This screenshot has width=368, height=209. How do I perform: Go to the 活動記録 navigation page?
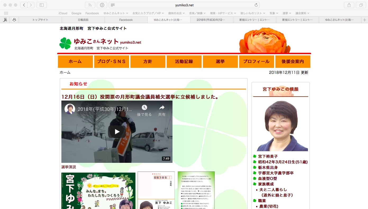[184, 61]
